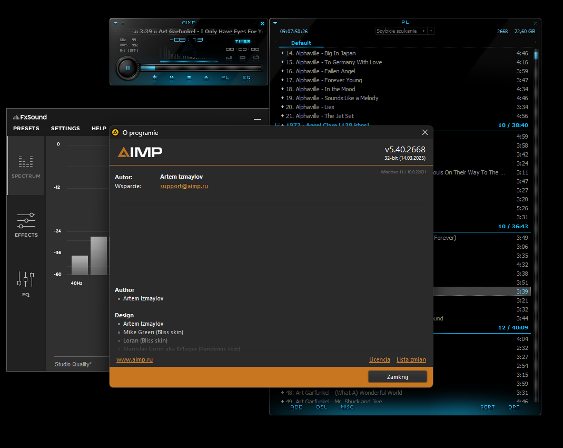Viewport: 563px width, 448px height.
Task: Toggle the equalizer with the EQ button
Action: click(x=246, y=77)
